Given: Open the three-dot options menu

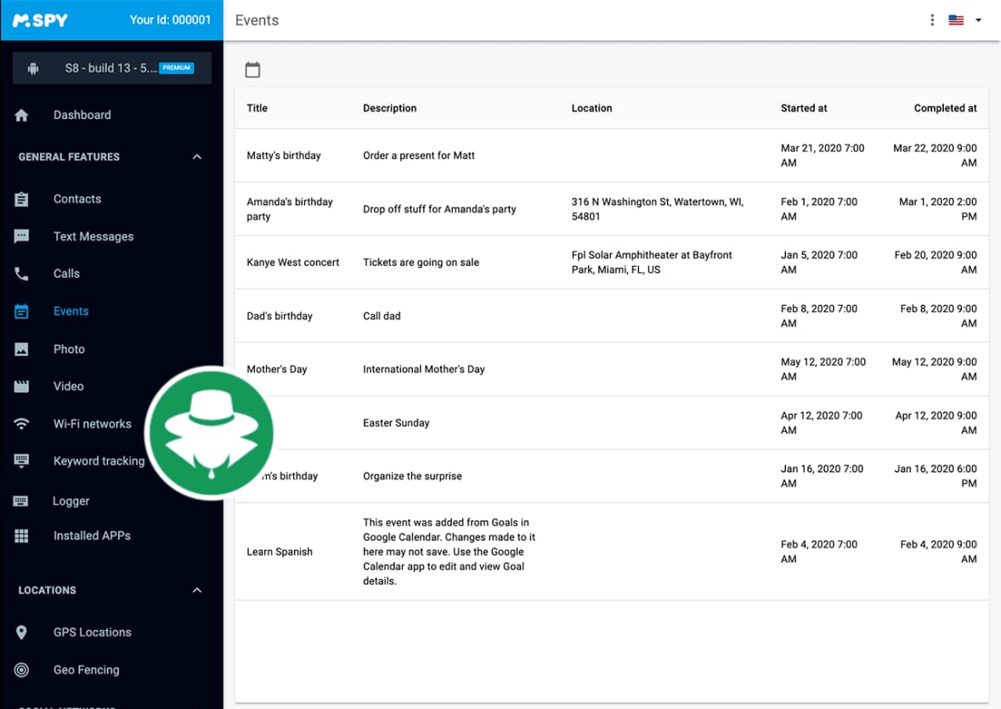Looking at the screenshot, I should coord(932,20).
